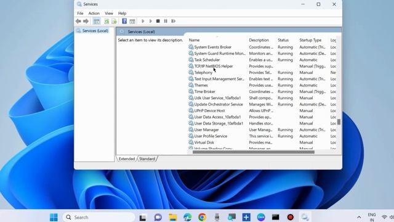Image resolution: width=394 pixels, height=222 pixels.
Task: Open the View menu
Action: point(109,14)
